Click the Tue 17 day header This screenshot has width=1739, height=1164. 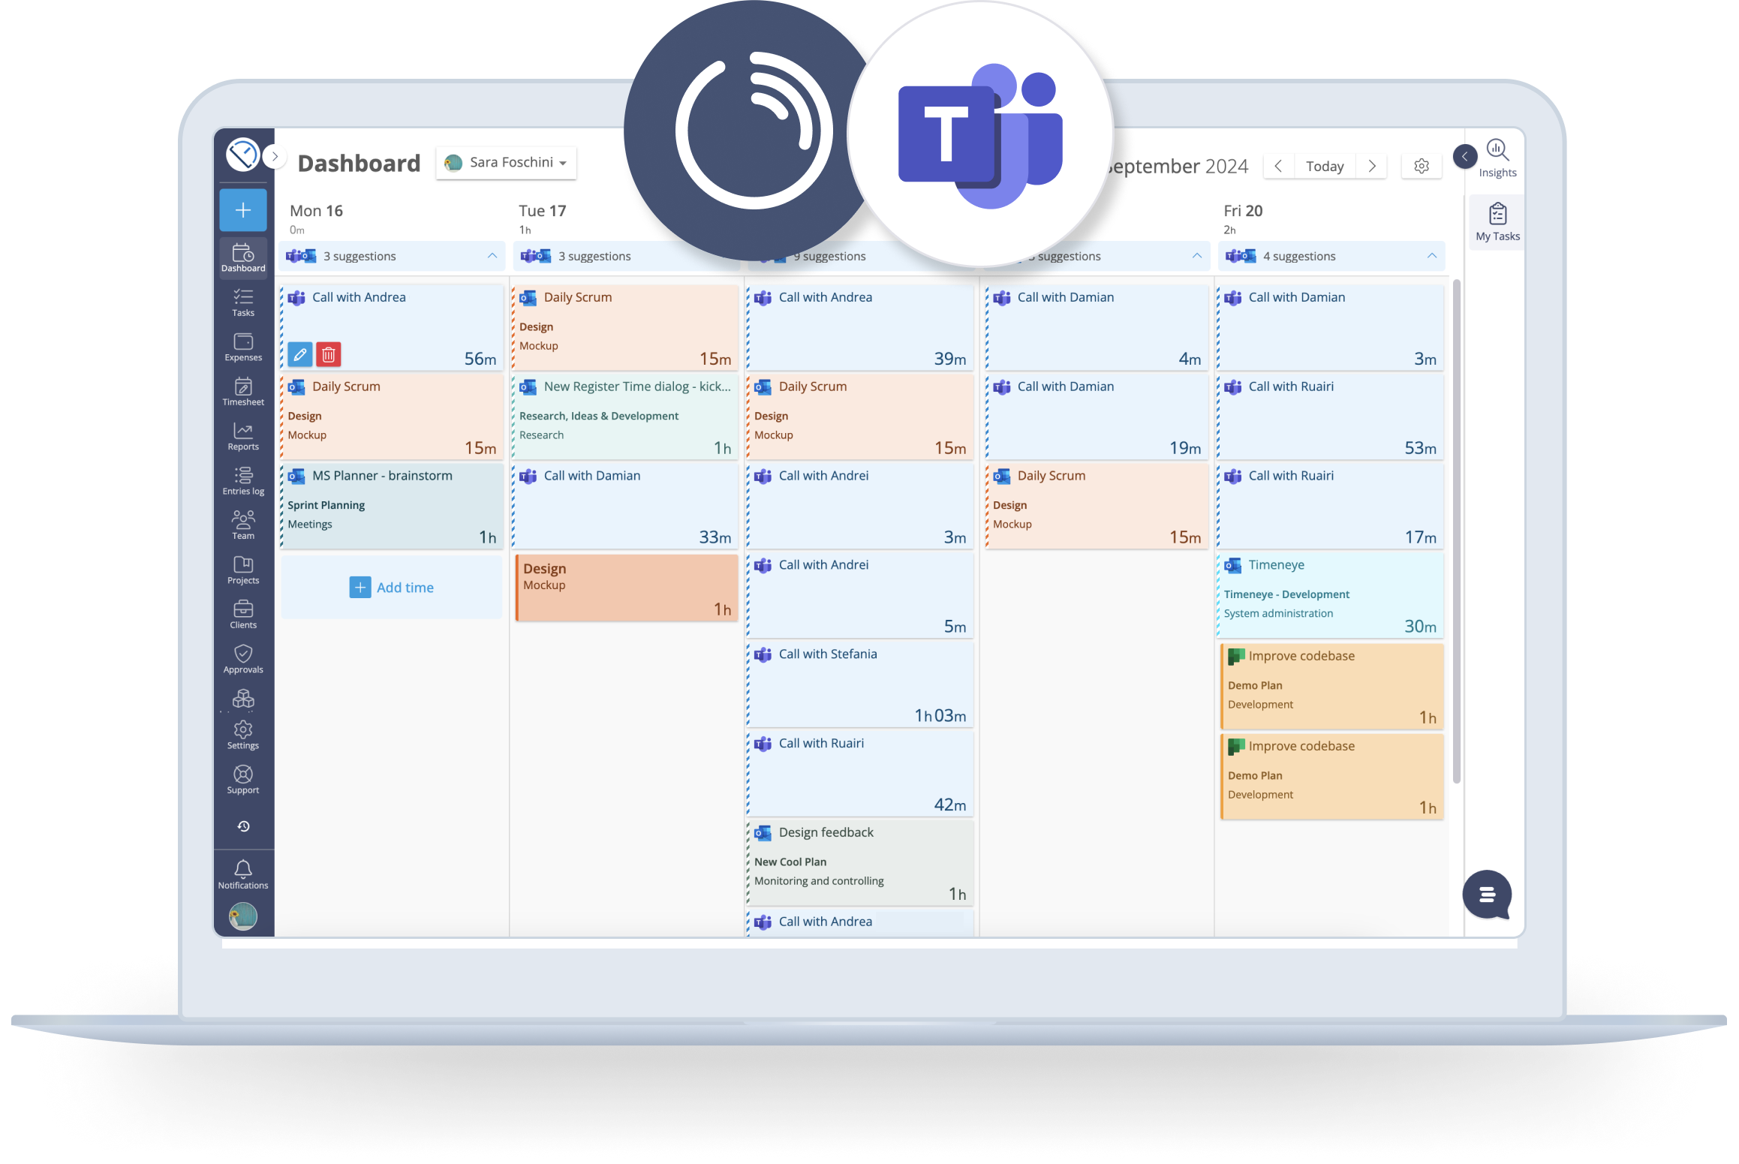[542, 211]
